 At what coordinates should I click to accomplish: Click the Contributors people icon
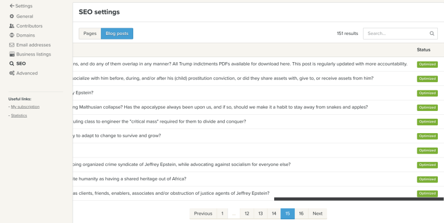[x=12, y=26]
